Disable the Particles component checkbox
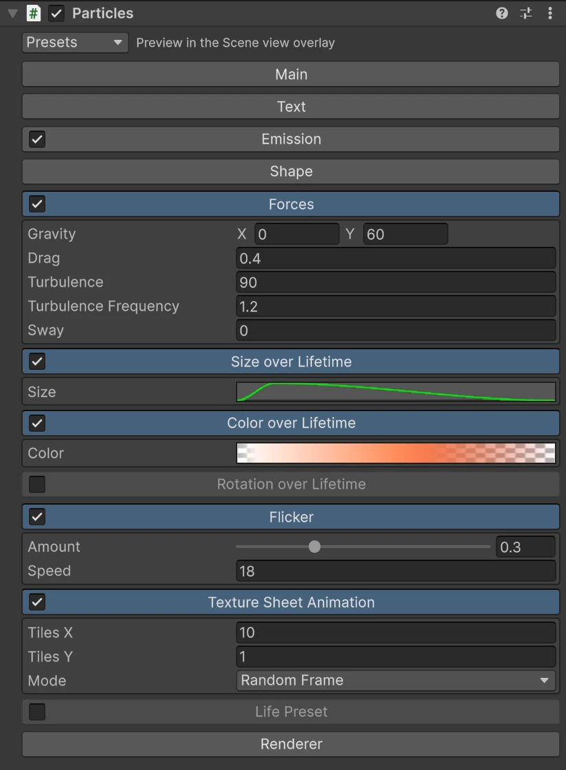Viewport: 566px width, 770px height. 56,13
